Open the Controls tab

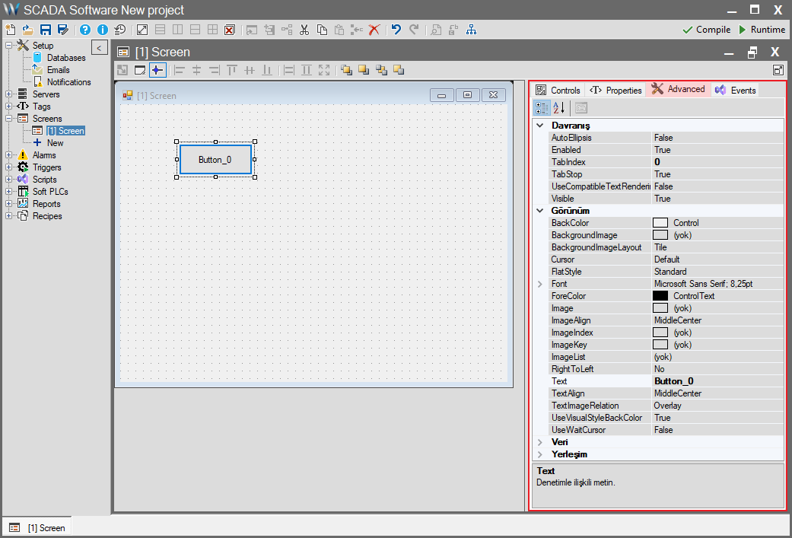(x=558, y=90)
